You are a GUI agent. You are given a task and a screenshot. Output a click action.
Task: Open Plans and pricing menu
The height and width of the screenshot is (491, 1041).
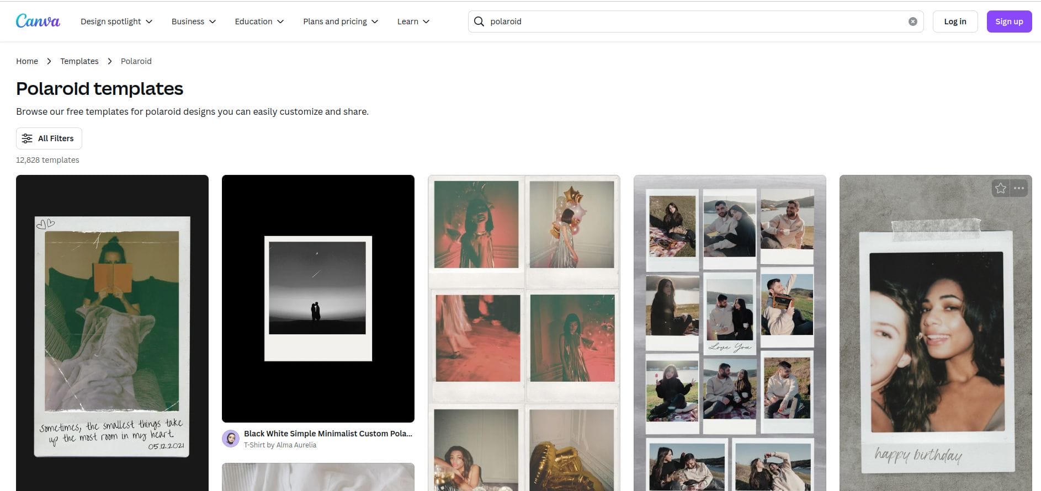click(x=340, y=22)
